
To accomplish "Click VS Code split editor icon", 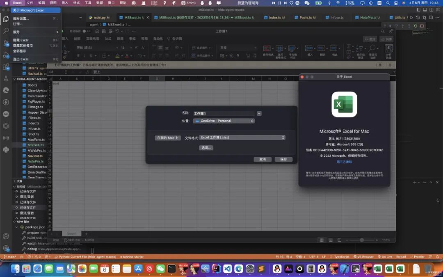I will point(431,18).
